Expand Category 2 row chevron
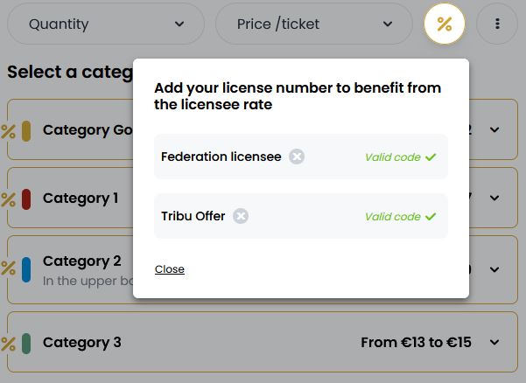 point(494,269)
